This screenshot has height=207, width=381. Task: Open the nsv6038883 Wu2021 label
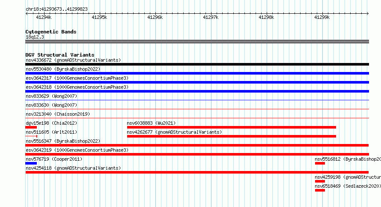[x=151, y=123]
